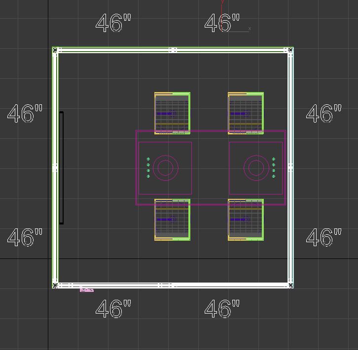Click the left stove burner circle
This screenshot has width=358, height=350.
point(165,168)
